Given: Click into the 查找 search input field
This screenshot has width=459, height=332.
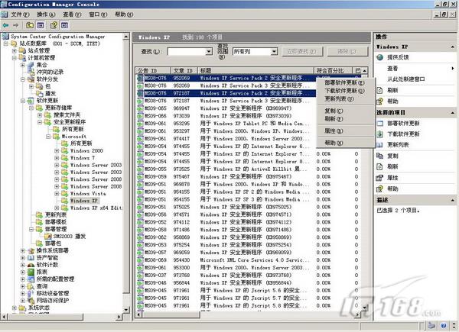Looking at the screenshot, I should 187,52.
